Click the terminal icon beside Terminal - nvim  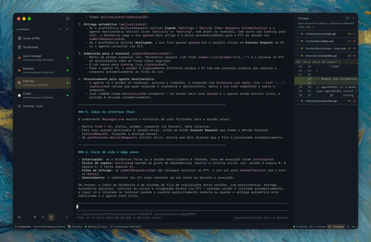(19, 106)
